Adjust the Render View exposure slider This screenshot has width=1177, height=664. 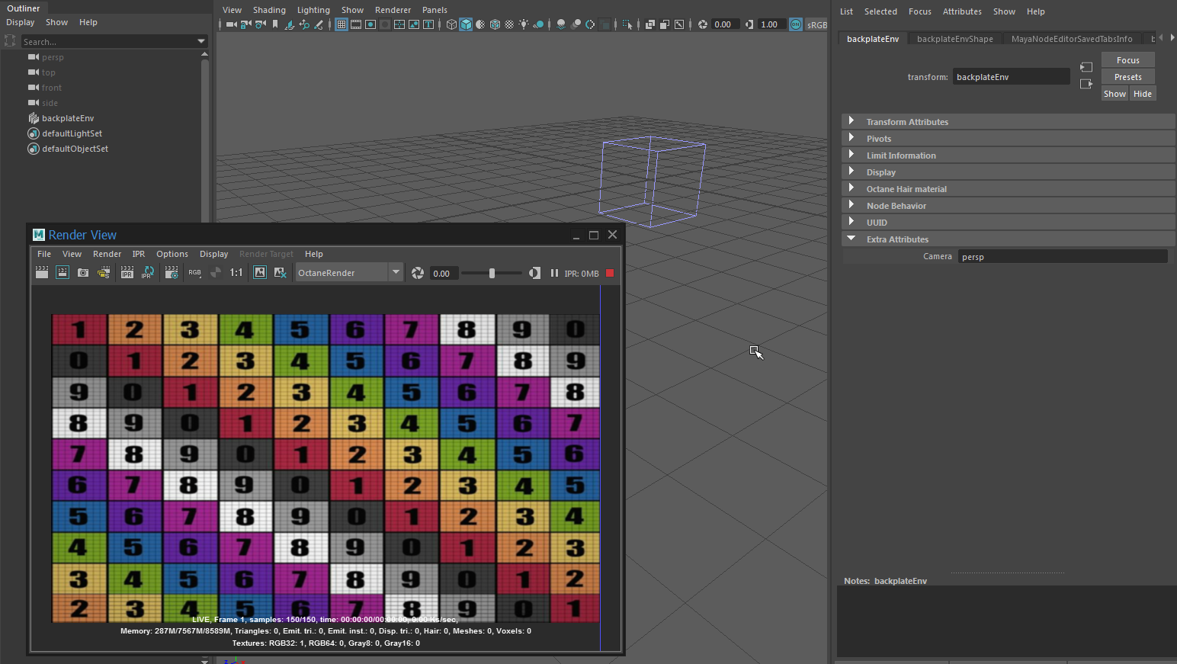(x=492, y=273)
